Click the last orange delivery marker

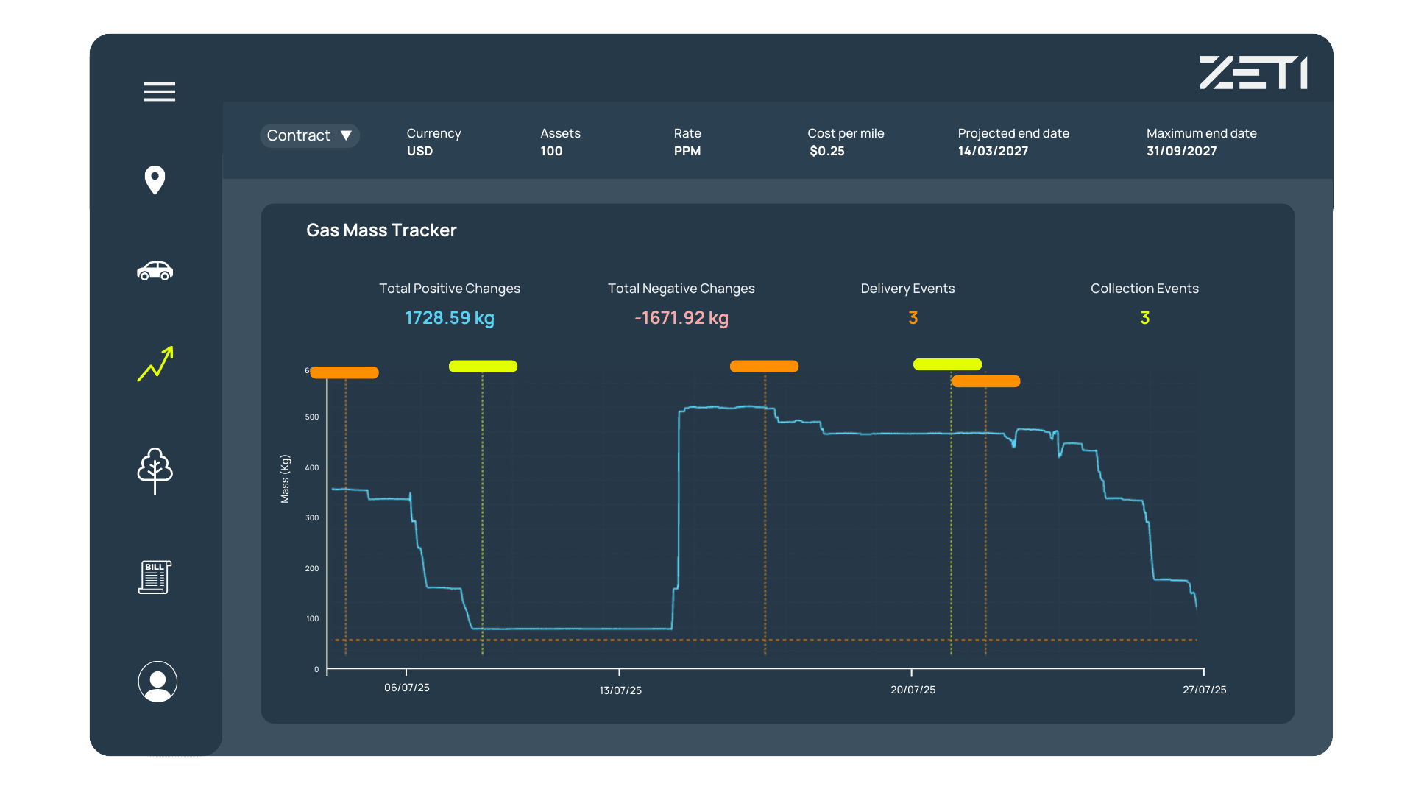[x=985, y=381]
